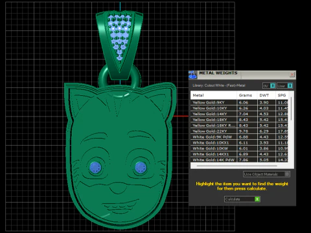Image resolution: width=311 pixels, height=233 pixels.
Task: Click grams value 6.11 for 10KX1
Action: 244,142
